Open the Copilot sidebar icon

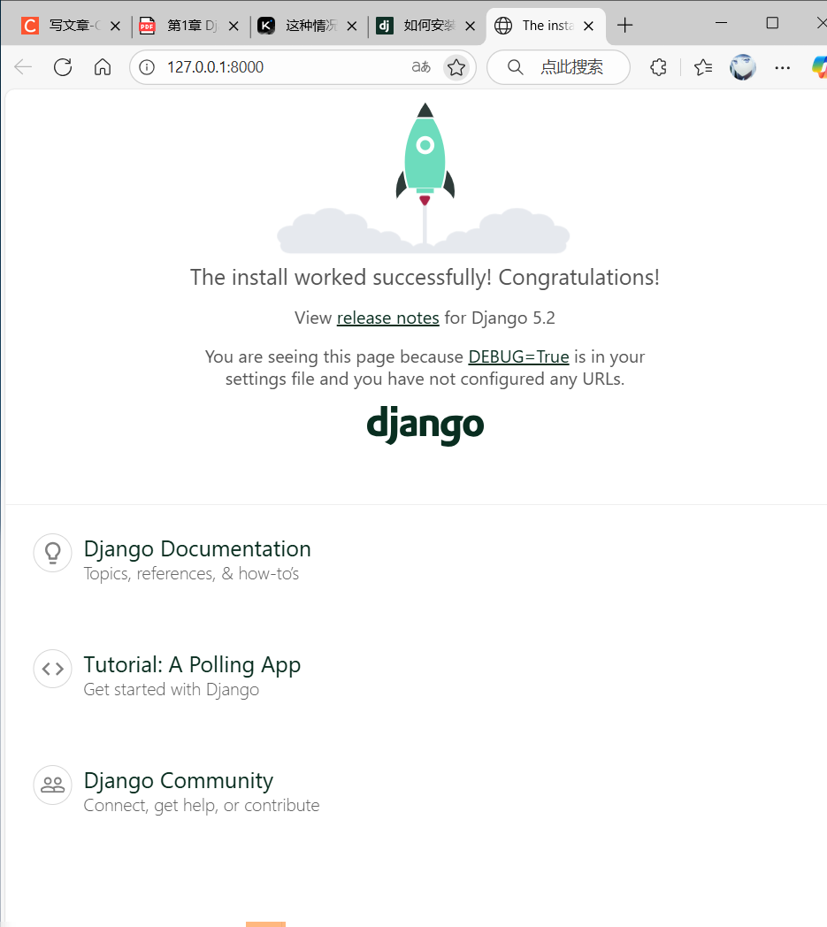(x=819, y=67)
